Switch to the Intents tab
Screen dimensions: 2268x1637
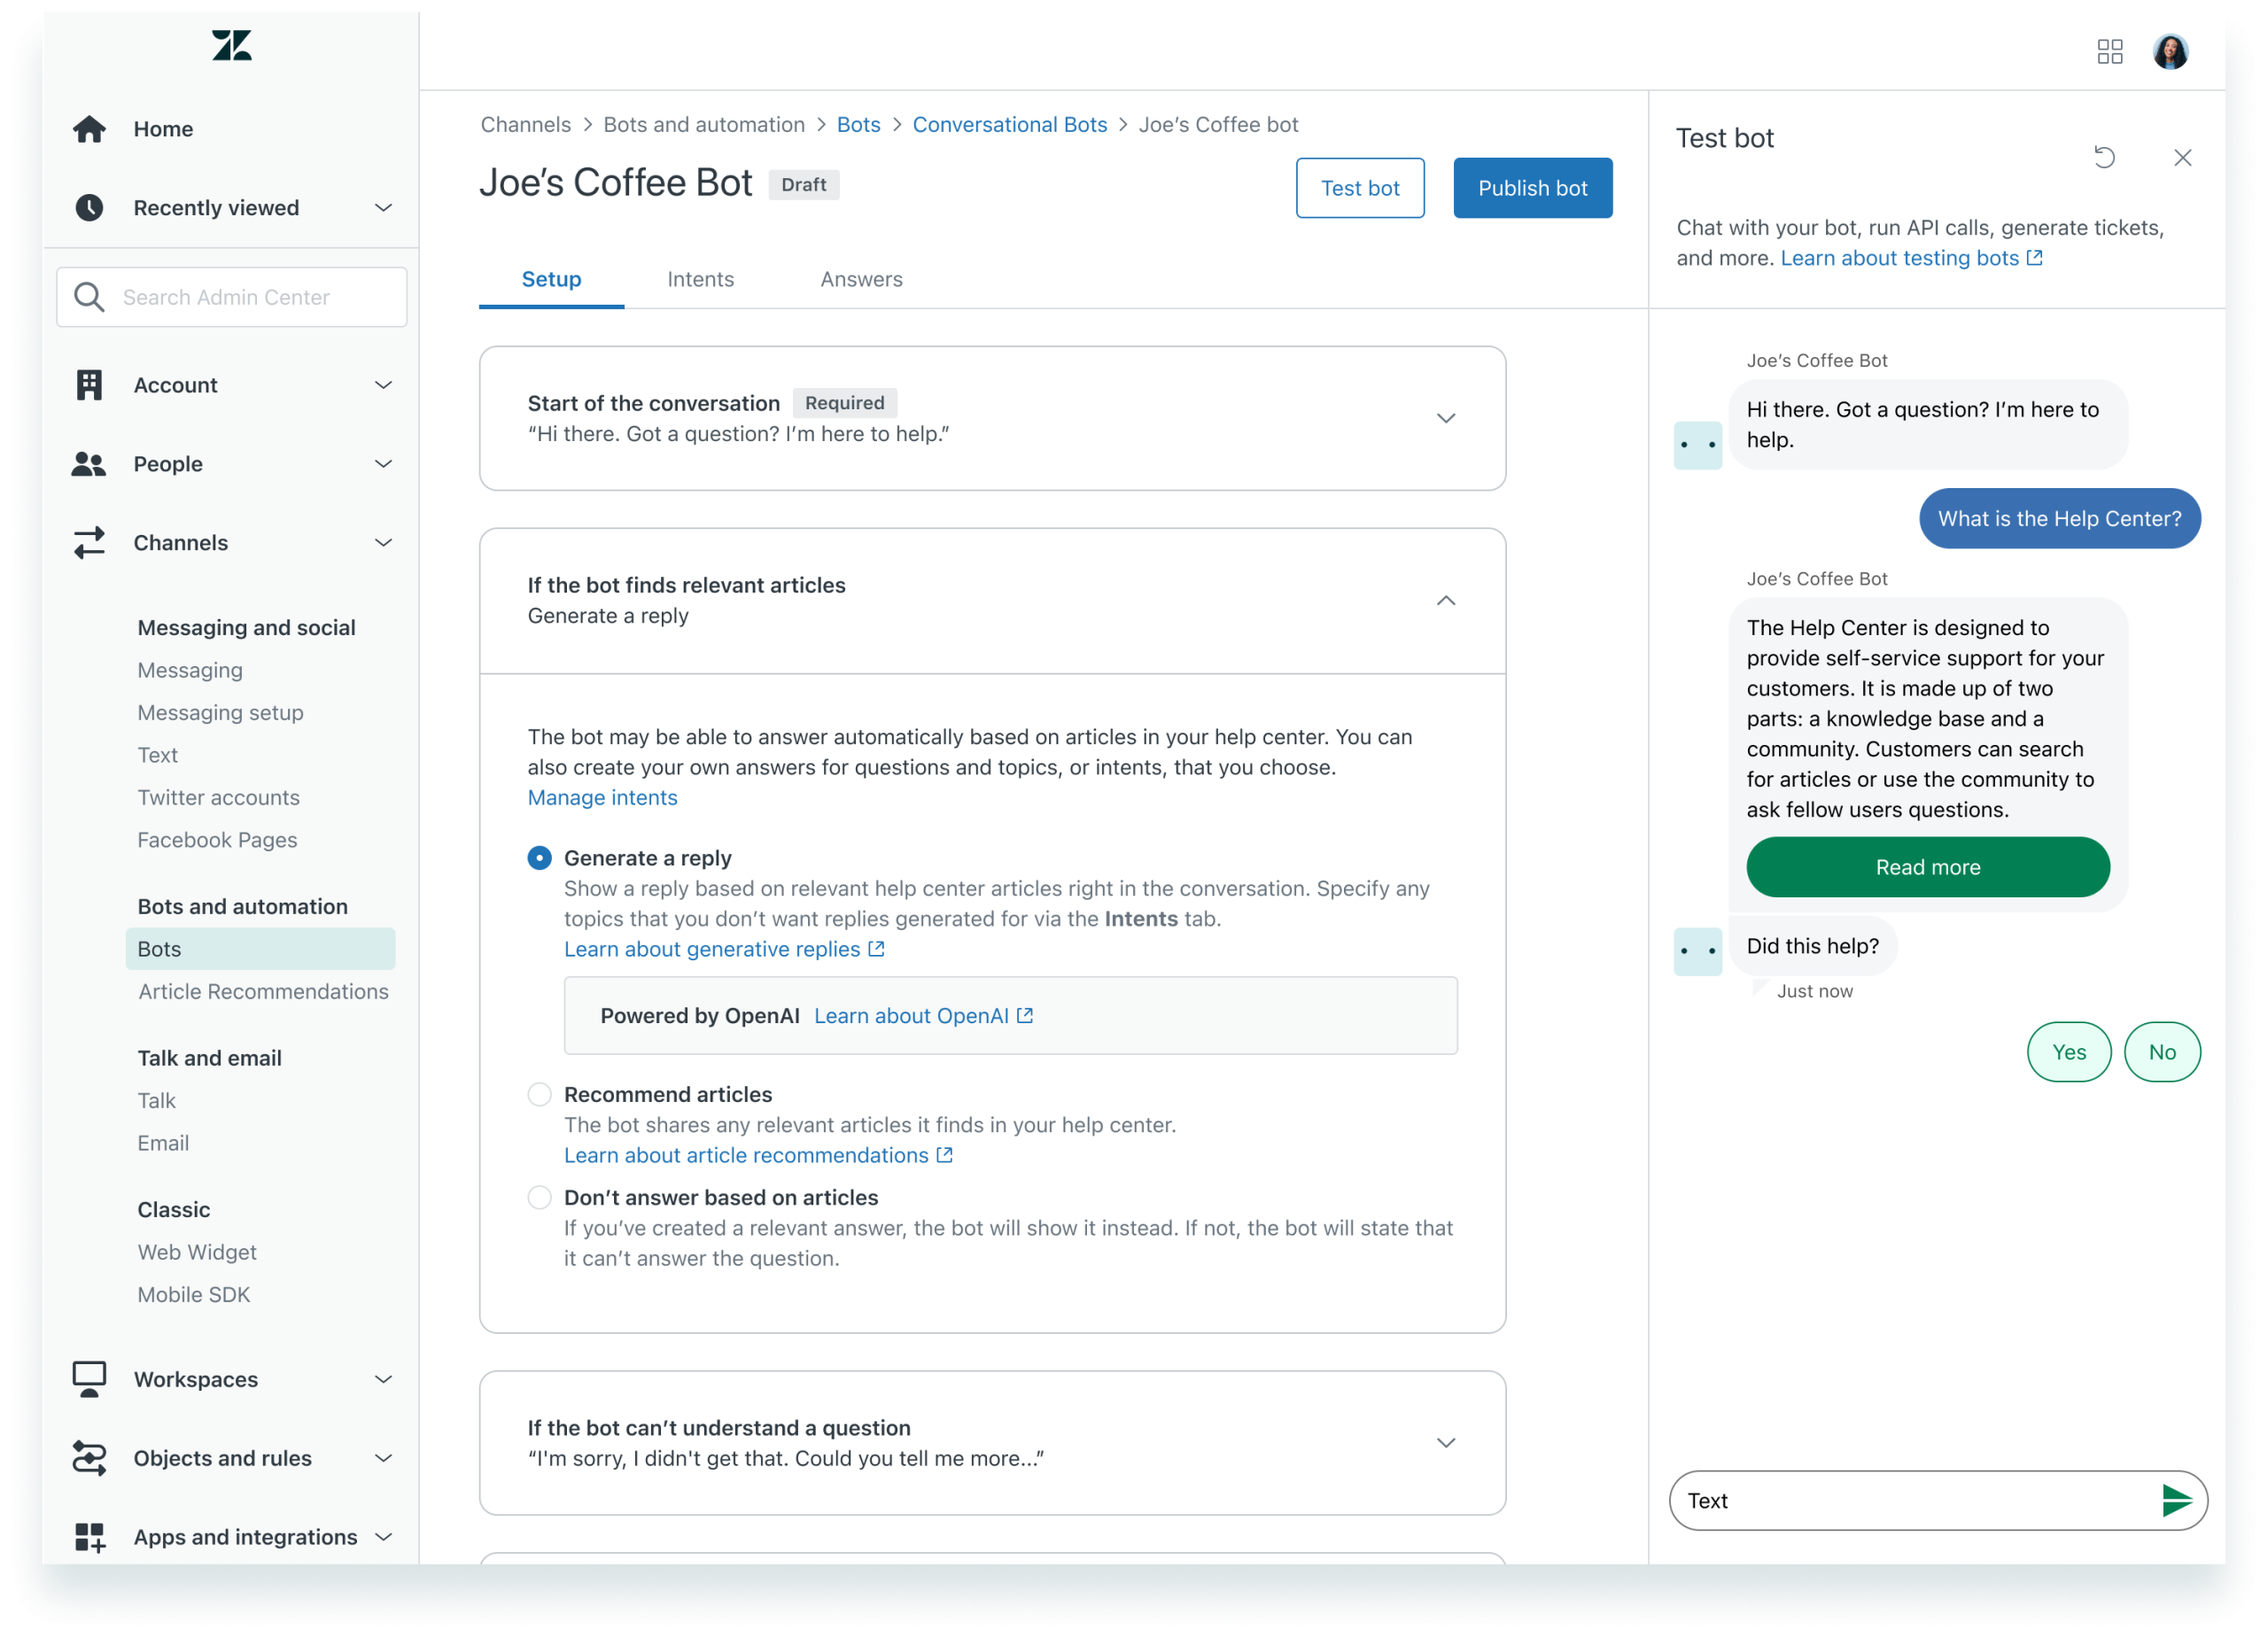[x=700, y=279]
